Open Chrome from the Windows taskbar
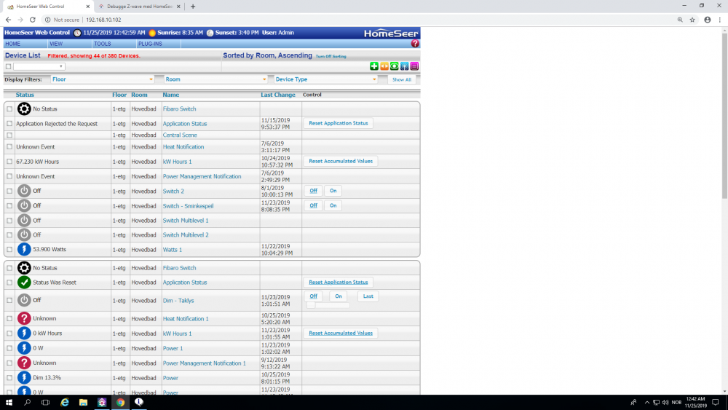728x410 pixels. point(120,403)
